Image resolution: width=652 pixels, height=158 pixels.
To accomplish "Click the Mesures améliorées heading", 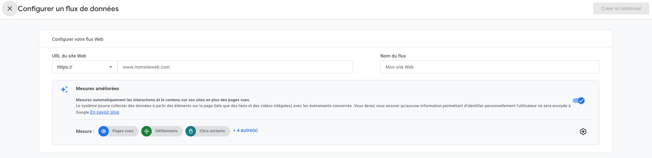I will (x=97, y=88).
